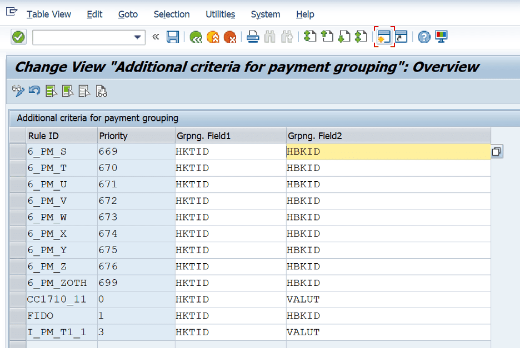Open the Utilities menu

tap(220, 14)
